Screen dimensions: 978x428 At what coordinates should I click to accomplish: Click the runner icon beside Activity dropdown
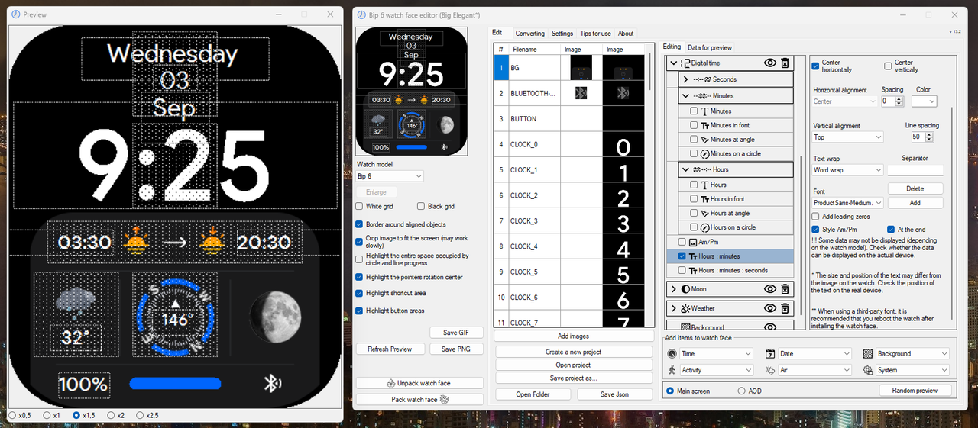pyautogui.click(x=672, y=370)
